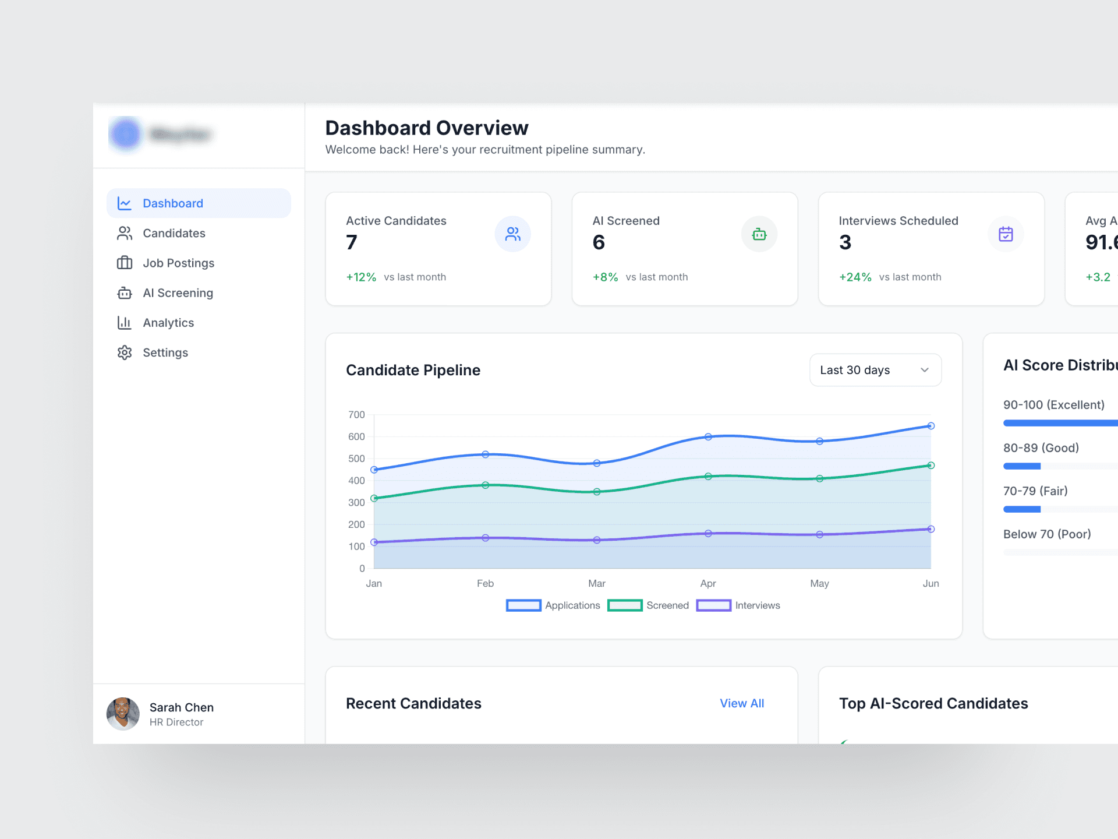1118x839 pixels.
Task: Go to the Job Postings section
Action: point(178,263)
